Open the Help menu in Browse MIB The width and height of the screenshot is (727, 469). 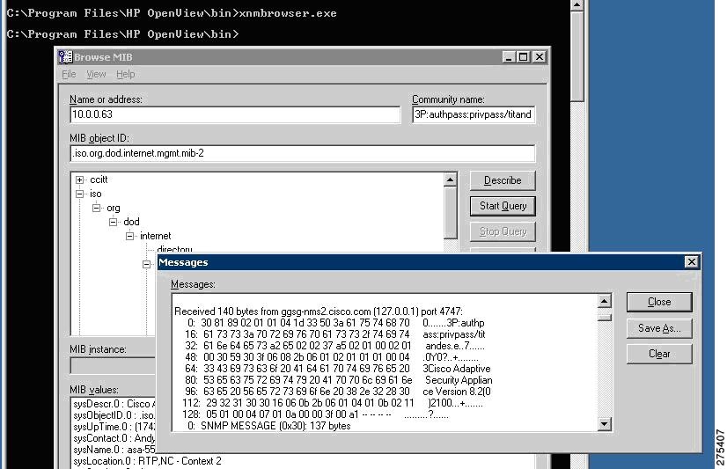click(125, 74)
